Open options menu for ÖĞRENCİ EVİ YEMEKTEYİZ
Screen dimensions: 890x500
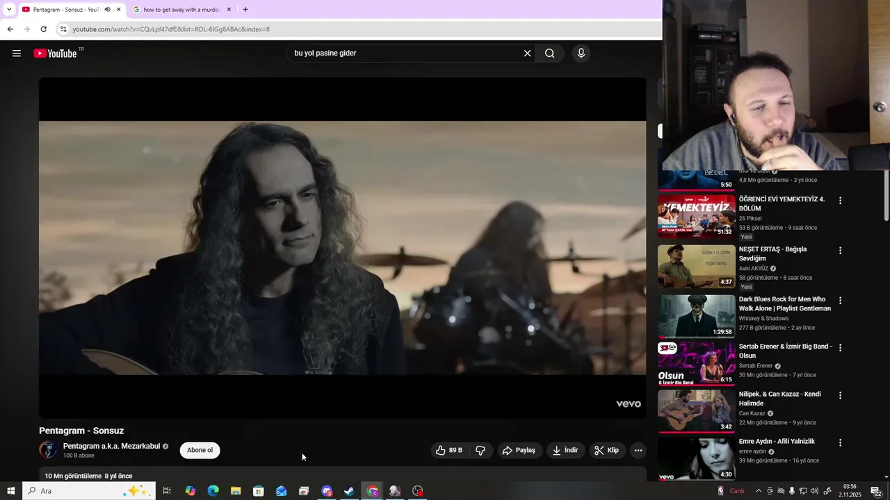840,201
